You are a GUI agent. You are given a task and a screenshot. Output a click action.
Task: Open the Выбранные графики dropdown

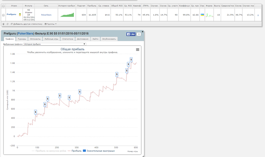[x=55, y=44]
